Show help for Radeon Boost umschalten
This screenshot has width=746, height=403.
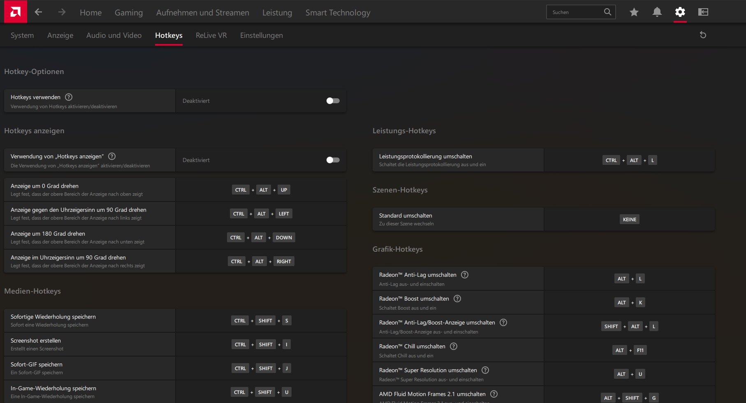coord(457,299)
